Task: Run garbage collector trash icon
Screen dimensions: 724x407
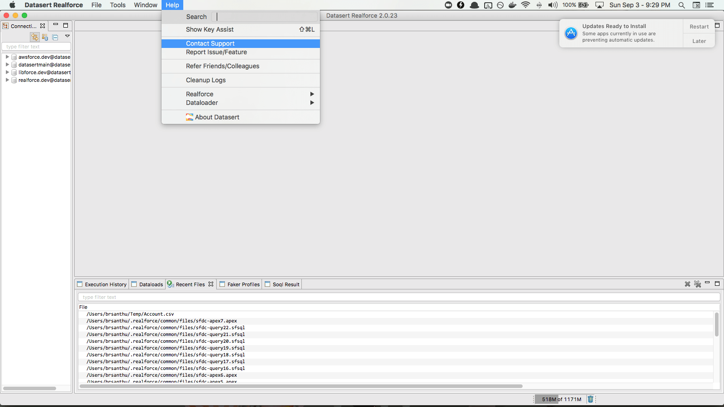Action: click(591, 399)
